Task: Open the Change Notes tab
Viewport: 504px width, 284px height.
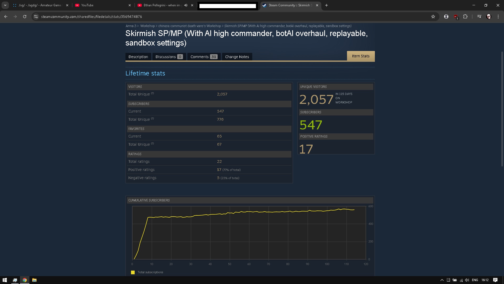Action: pyautogui.click(x=237, y=57)
